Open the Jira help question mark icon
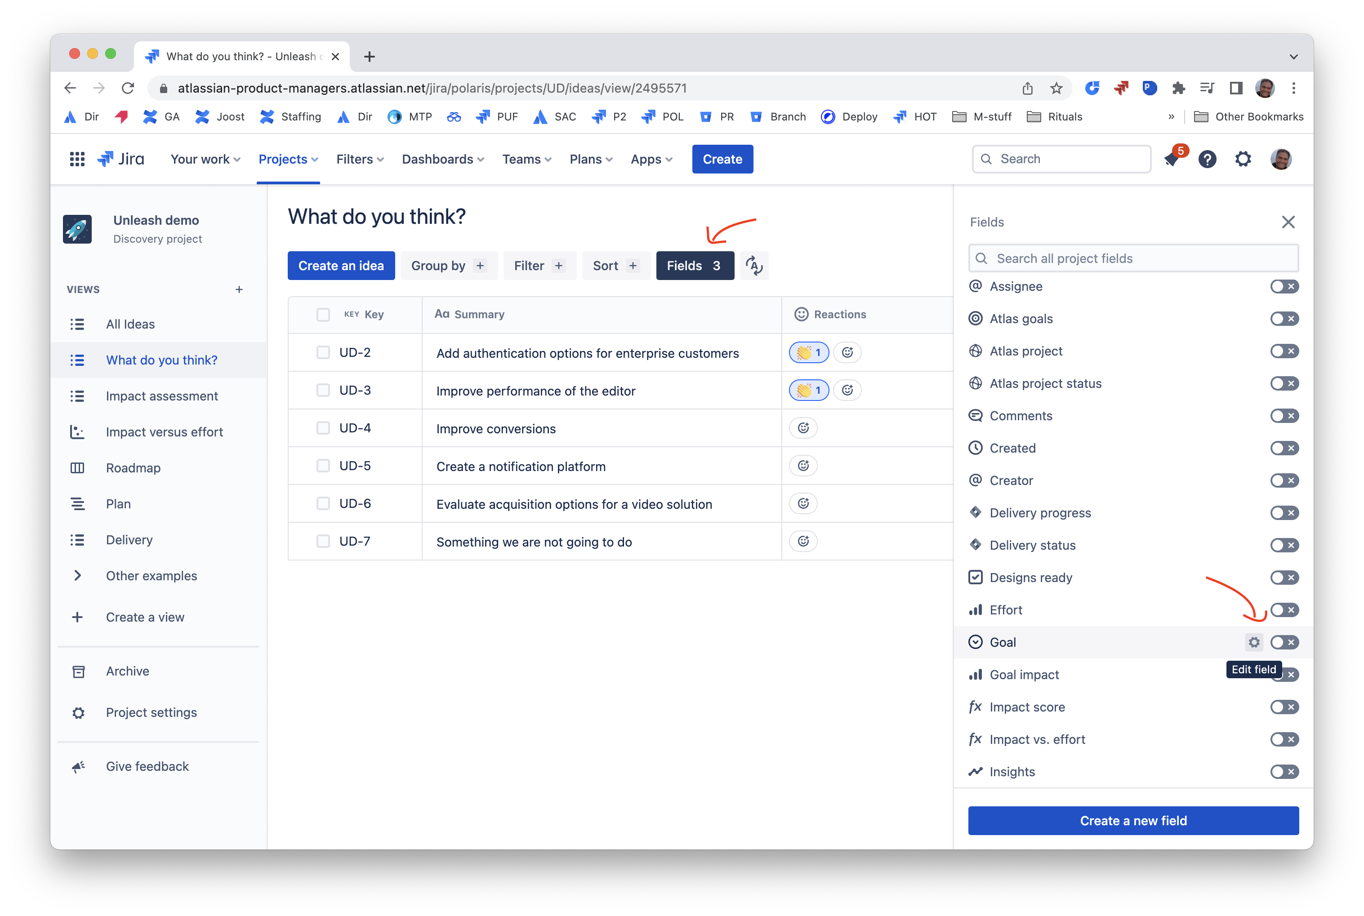 pyautogui.click(x=1207, y=159)
